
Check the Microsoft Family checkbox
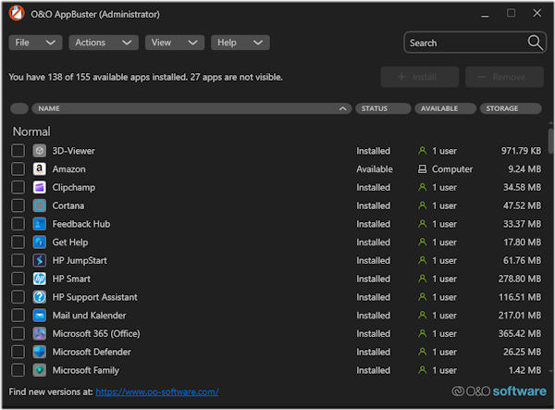[18, 370]
